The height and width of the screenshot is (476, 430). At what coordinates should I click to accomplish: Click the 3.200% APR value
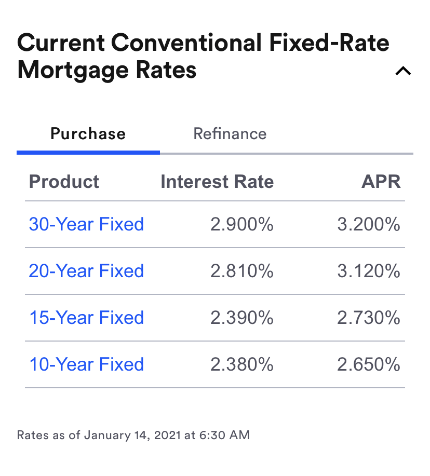(369, 224)
